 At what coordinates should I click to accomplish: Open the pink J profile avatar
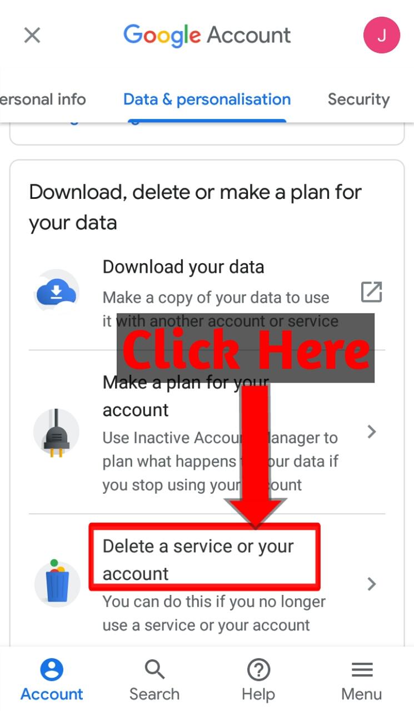(381, 36)
